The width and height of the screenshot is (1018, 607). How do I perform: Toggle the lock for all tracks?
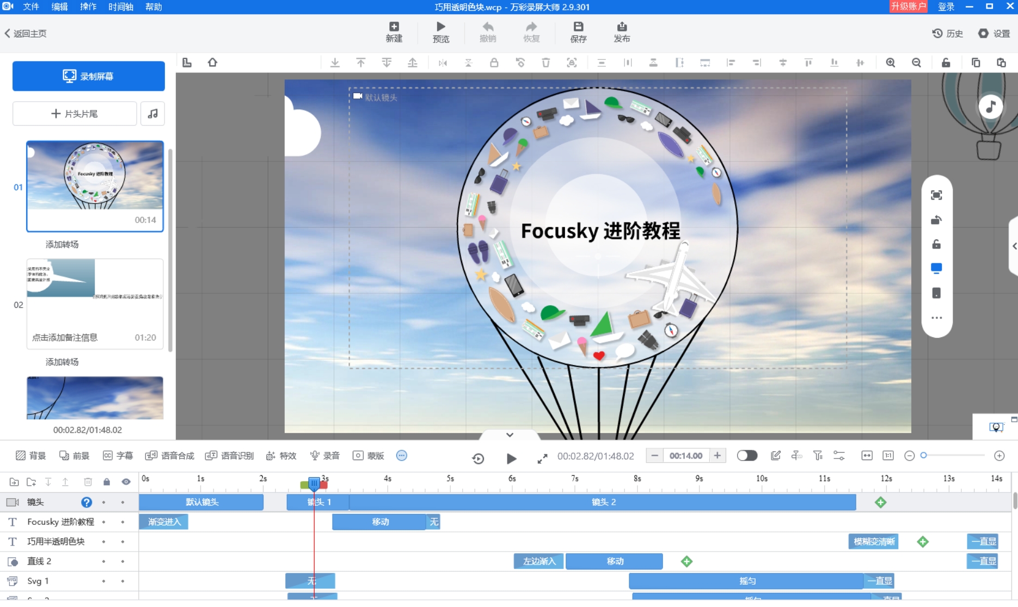(x=107, y=482)
